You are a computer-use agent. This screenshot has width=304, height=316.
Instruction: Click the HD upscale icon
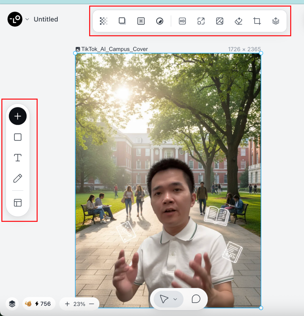click(182, 21)
